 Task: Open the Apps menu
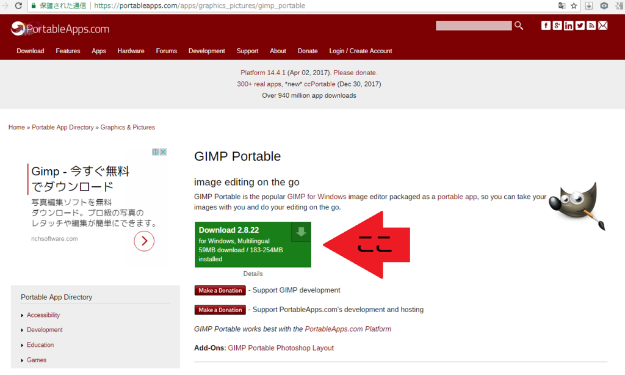click(98, 51)
